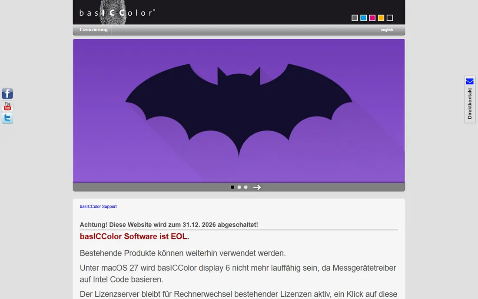The image size is (478, 299).
Task: Click line starting 'Der Lizenzserver bleibt'
Action: [x=239, y=294]
